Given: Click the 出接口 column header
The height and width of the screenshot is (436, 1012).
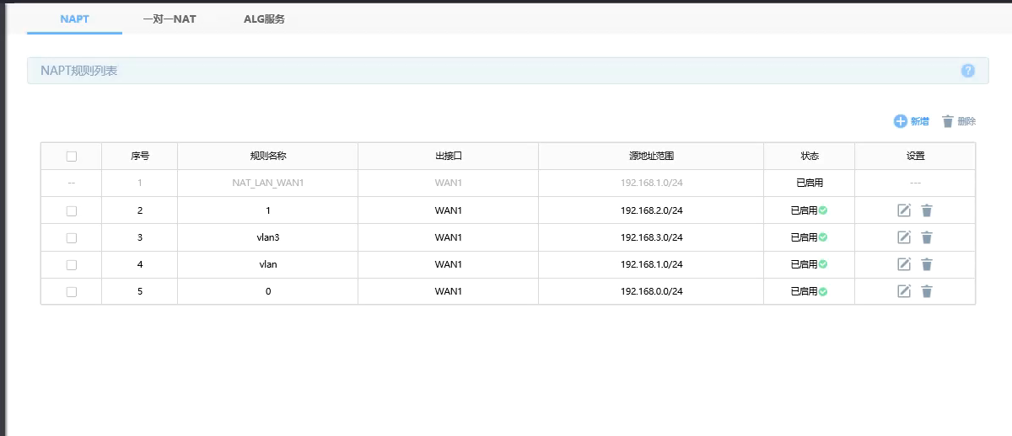Looking at the screenshot, I should 449,157.
